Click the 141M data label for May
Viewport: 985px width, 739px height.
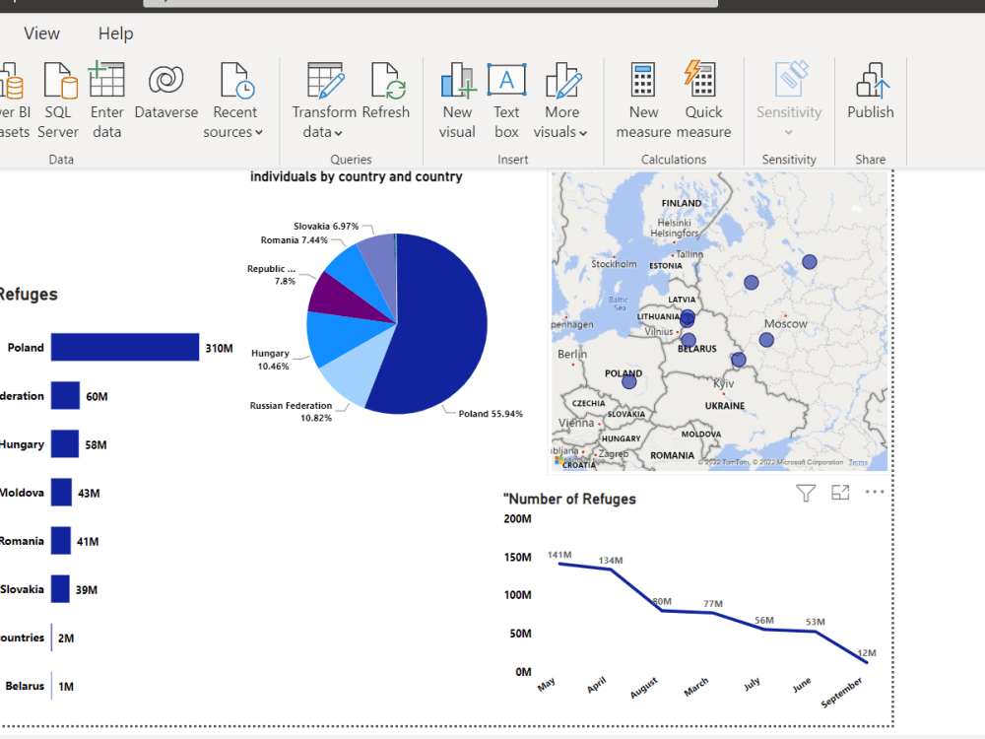(559, 555)
